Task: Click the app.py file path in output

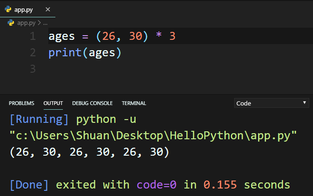Action: pyautogui.click(x=153, y=136)
